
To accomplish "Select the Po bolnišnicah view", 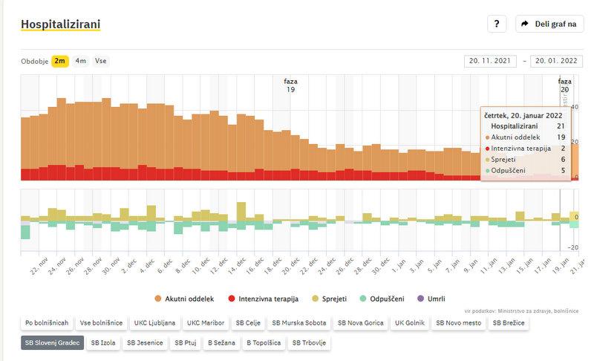I will (47, 323).
